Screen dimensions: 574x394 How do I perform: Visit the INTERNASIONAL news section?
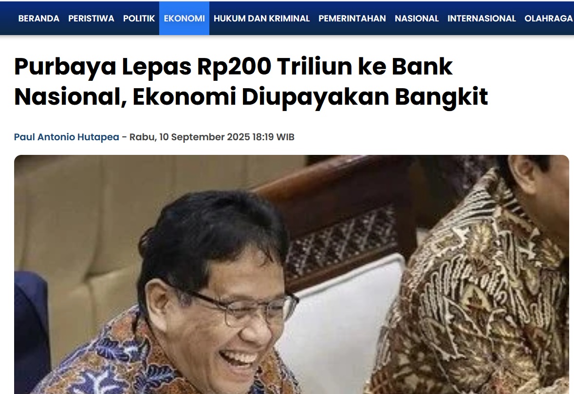[481, 19]
